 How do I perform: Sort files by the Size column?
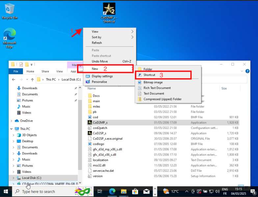(x=224, y=88)
